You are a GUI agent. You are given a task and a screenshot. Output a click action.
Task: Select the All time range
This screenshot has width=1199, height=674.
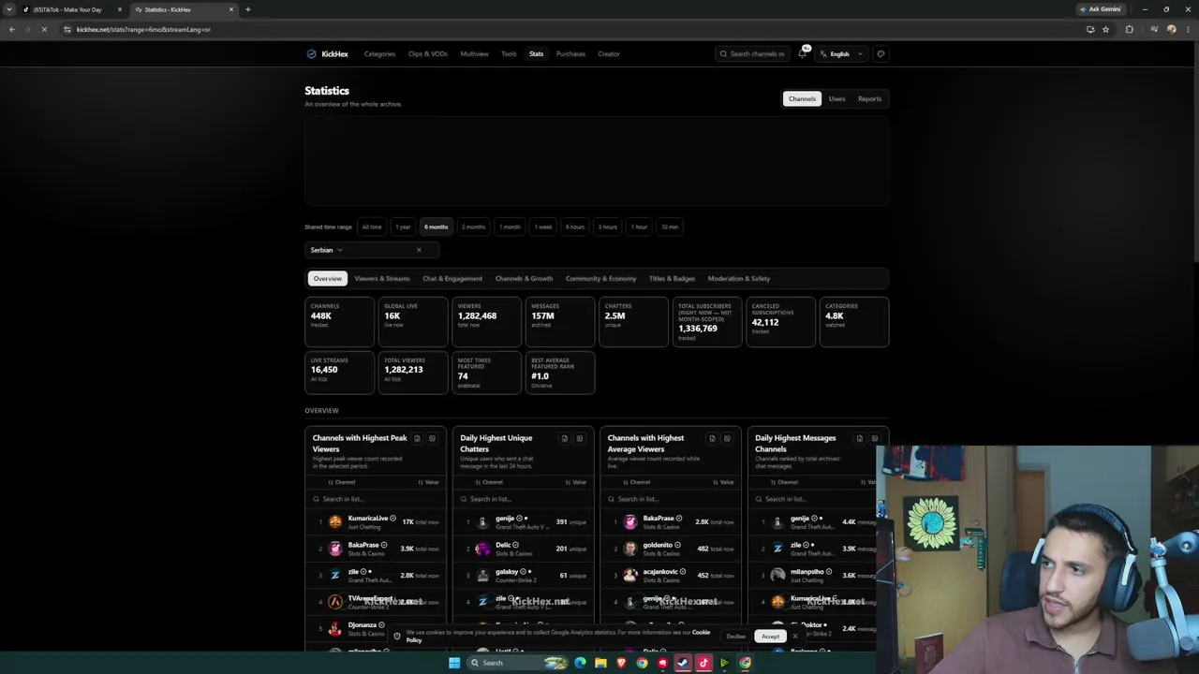[x=372, y=227]
